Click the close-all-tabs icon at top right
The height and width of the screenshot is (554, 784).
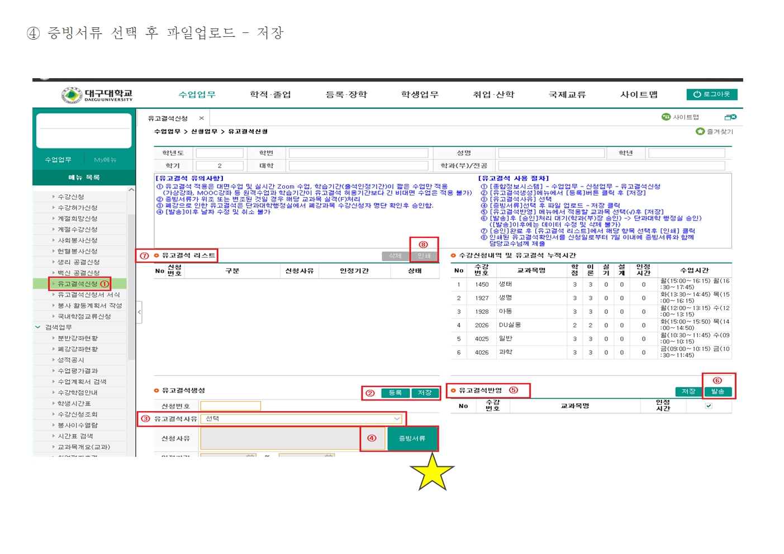(730, 117)
